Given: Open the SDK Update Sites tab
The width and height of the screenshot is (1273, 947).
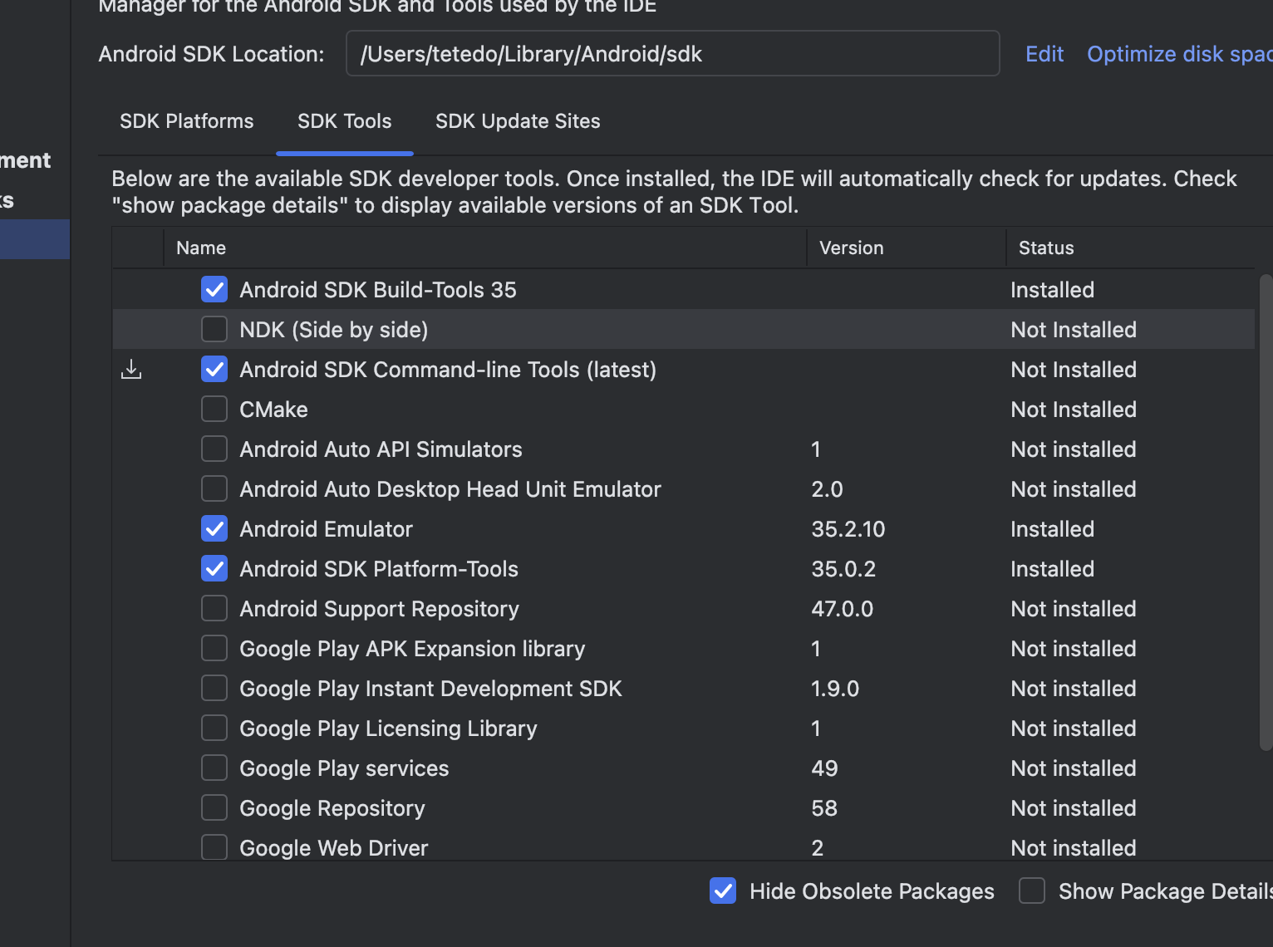Looking at the screenshot, I should click(x=518, y=121).
